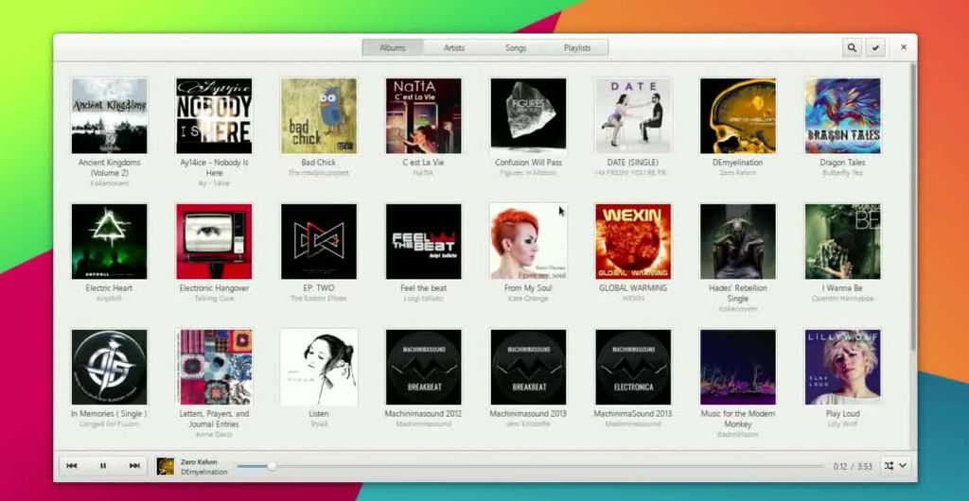
Task: Enable selection mode with checkmark icon
Action: coord(876,47)
